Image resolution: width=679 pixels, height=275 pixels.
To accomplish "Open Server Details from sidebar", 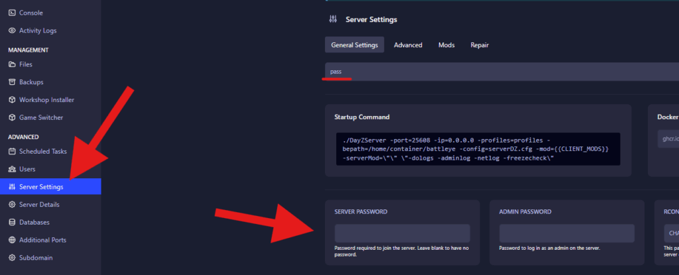I will coord(39,205).
